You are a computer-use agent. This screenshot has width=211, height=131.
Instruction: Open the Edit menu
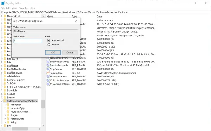click(8, 8)
